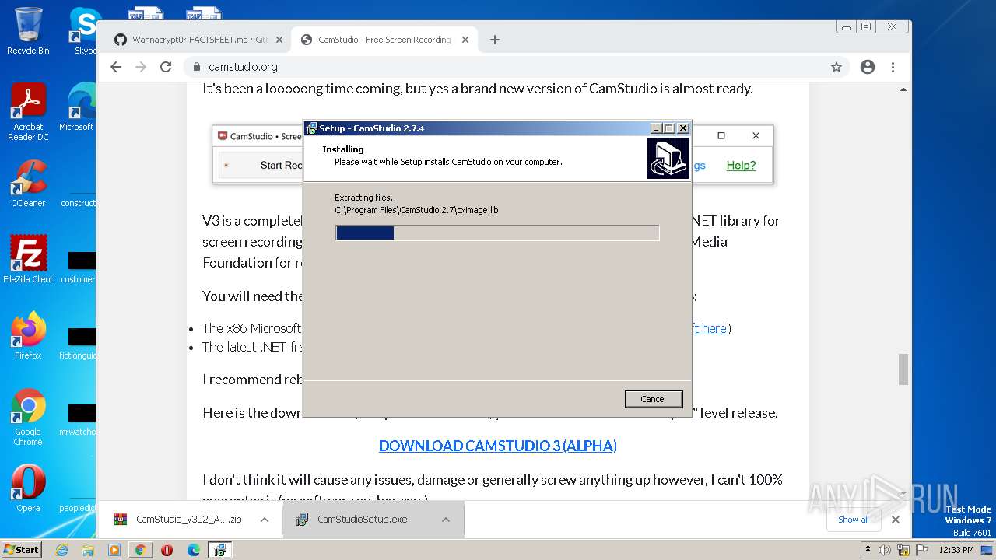This screenshot has width=996, height=560.
Task: Show hidden system tray icons
Action: [x=868, y=550]
